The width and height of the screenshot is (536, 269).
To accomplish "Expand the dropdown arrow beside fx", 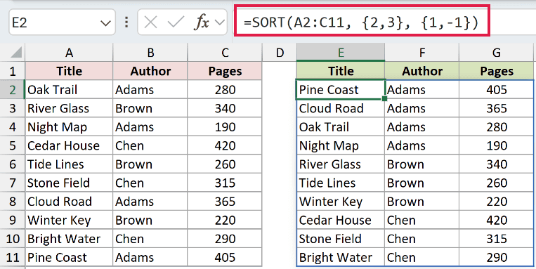I will (x=219, y=22).
